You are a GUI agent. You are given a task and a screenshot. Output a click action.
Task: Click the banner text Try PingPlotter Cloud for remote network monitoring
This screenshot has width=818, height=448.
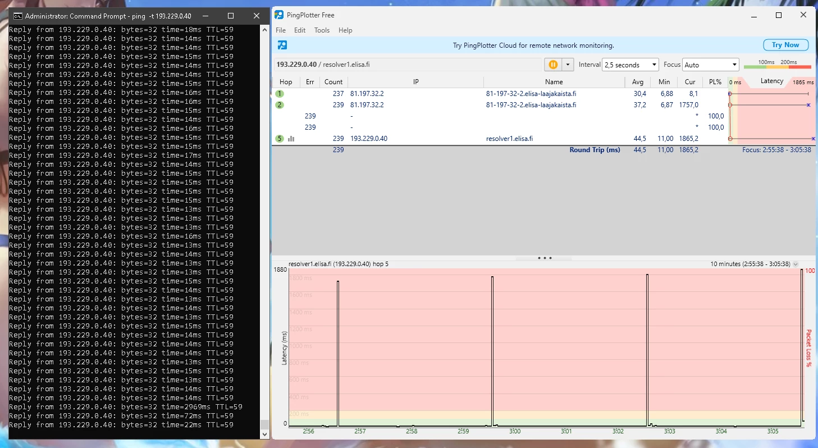click(x=533, y=45)
